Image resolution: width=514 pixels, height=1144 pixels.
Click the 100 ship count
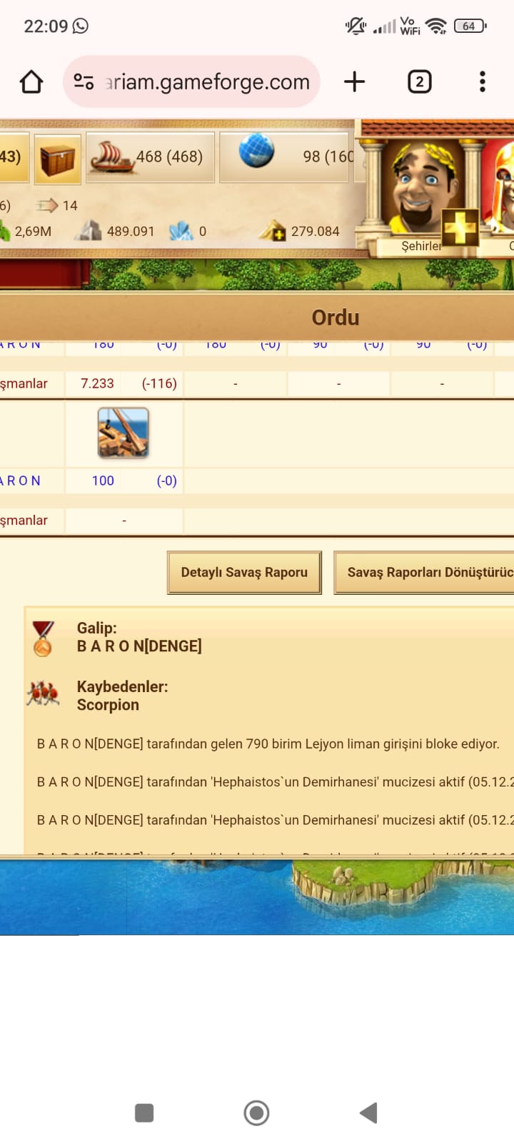pyautogui.click(x=103, y=480)
